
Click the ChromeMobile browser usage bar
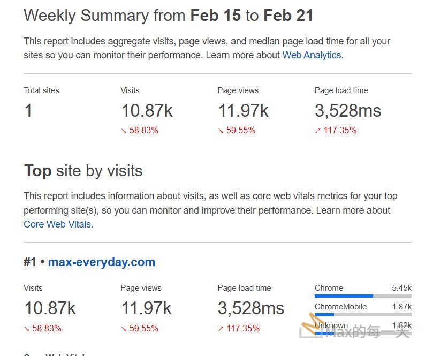(363, 314)
